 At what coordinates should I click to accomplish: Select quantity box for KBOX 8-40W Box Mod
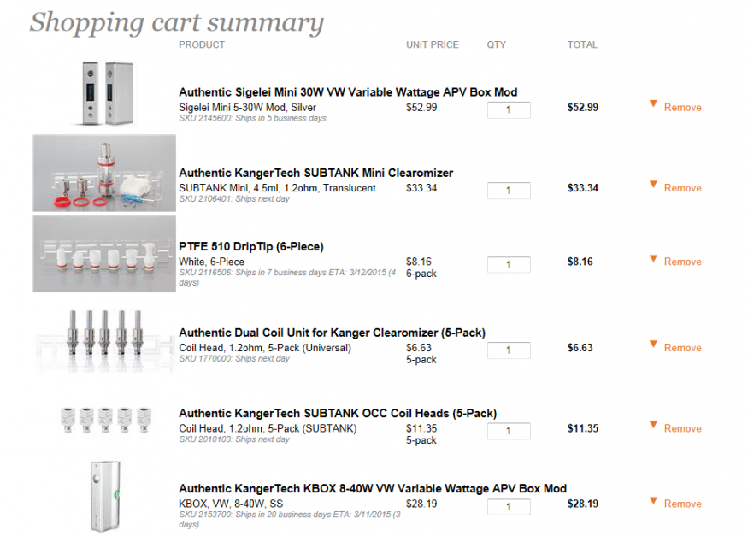(x=509, y=507)
